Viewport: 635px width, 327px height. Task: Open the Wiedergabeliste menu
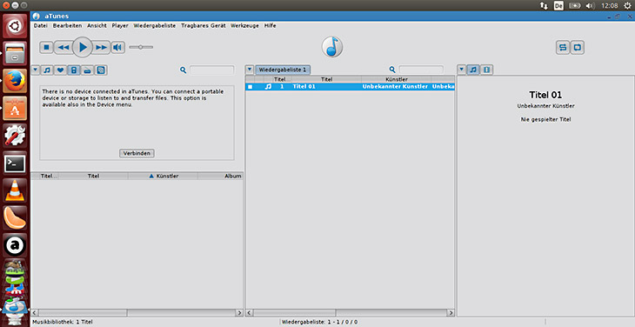pyautogui.click(x=155, y=25)
